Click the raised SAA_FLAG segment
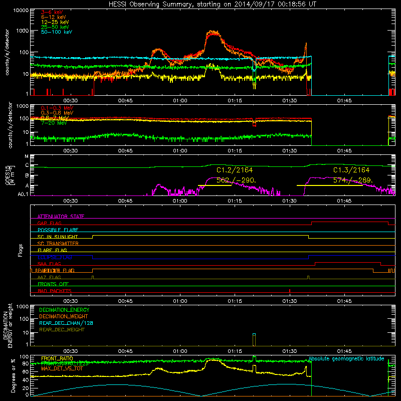This screenshot has height=401, width=401. coord(348,263)
